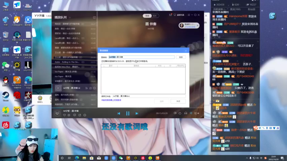Open the play queue list icon

197,113
